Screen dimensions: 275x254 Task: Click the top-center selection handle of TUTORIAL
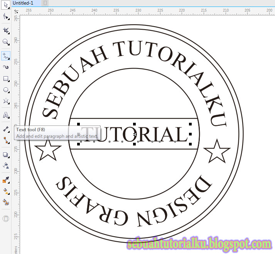pyautogui.click(x=134, y=124)
